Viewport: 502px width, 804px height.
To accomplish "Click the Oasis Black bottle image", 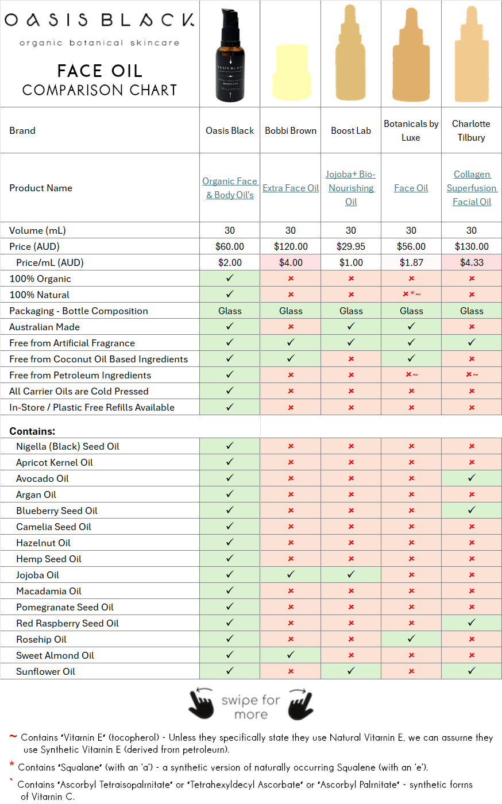I will 230,56.
